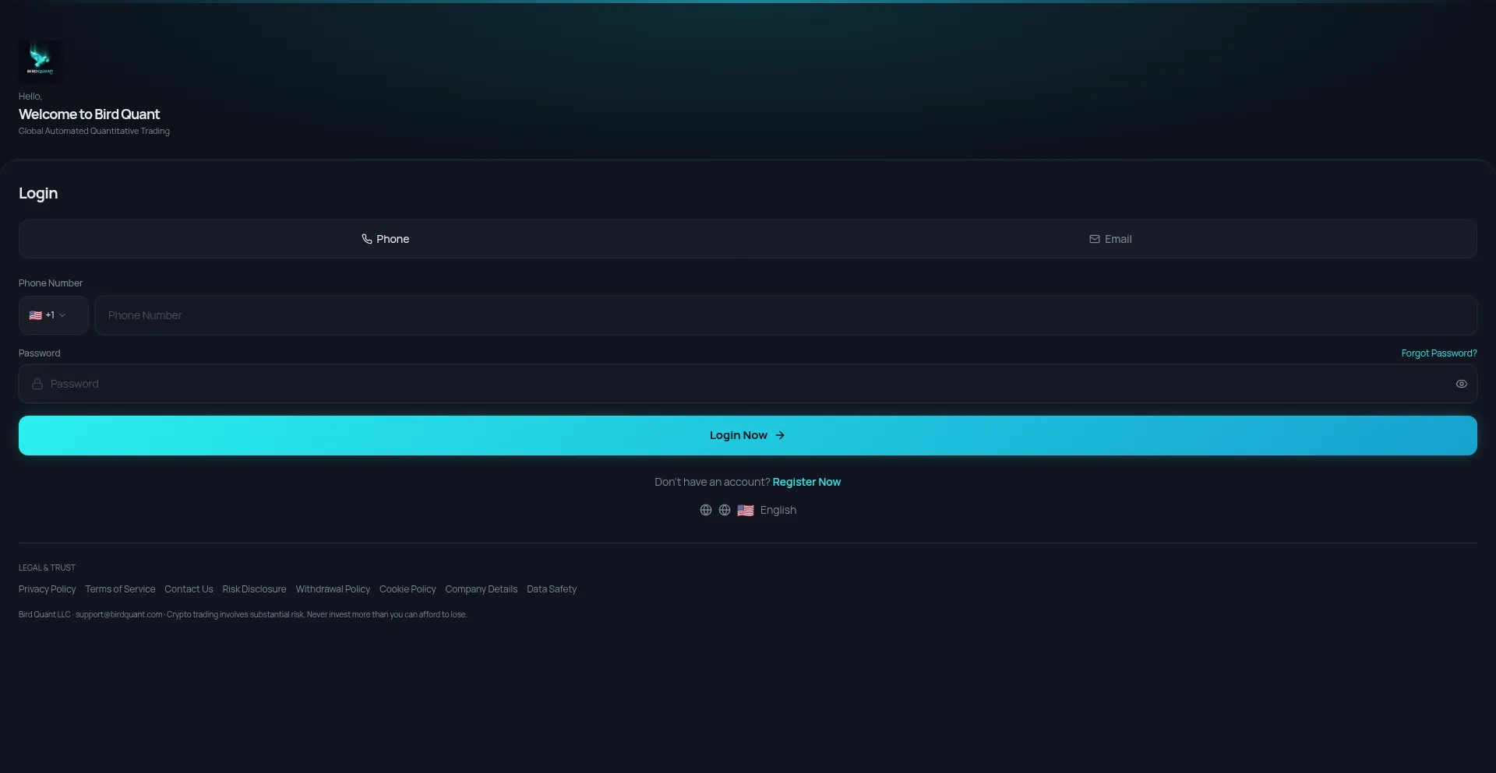
Task: Click the Welcome to Bird Quant heading
Action: point(89,114)
